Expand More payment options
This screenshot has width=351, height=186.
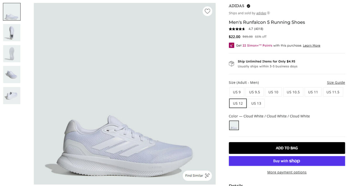[x=287, y=172]
